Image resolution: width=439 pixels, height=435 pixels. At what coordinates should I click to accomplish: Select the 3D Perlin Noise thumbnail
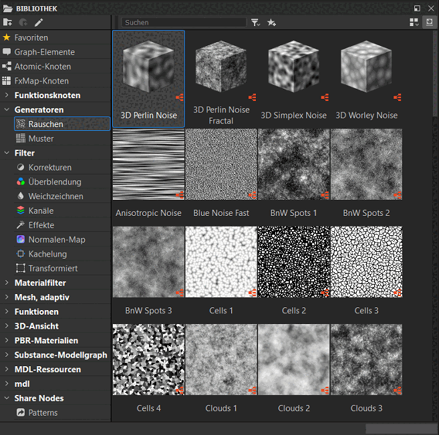click(x=148, y=79)
